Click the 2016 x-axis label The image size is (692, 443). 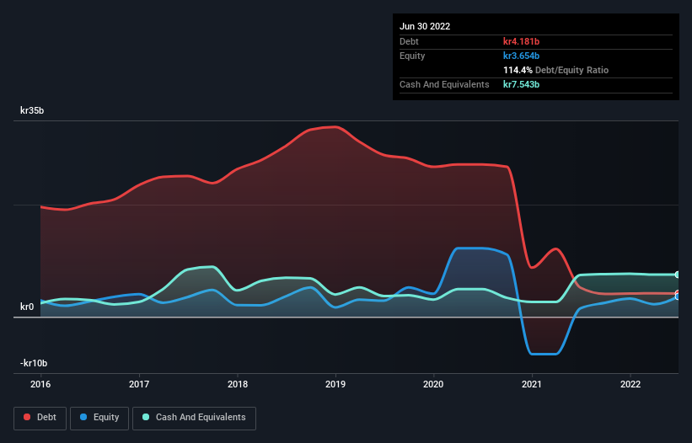(40, 384)
